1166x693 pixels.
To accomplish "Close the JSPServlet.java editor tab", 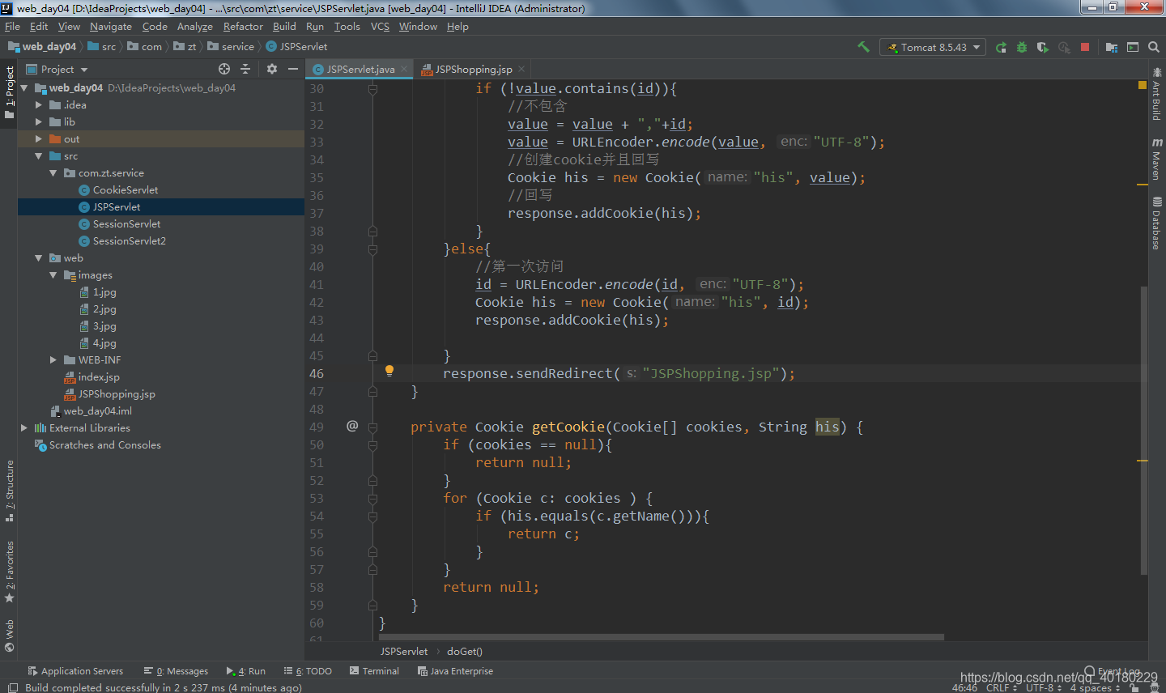I will pos(404,69).
